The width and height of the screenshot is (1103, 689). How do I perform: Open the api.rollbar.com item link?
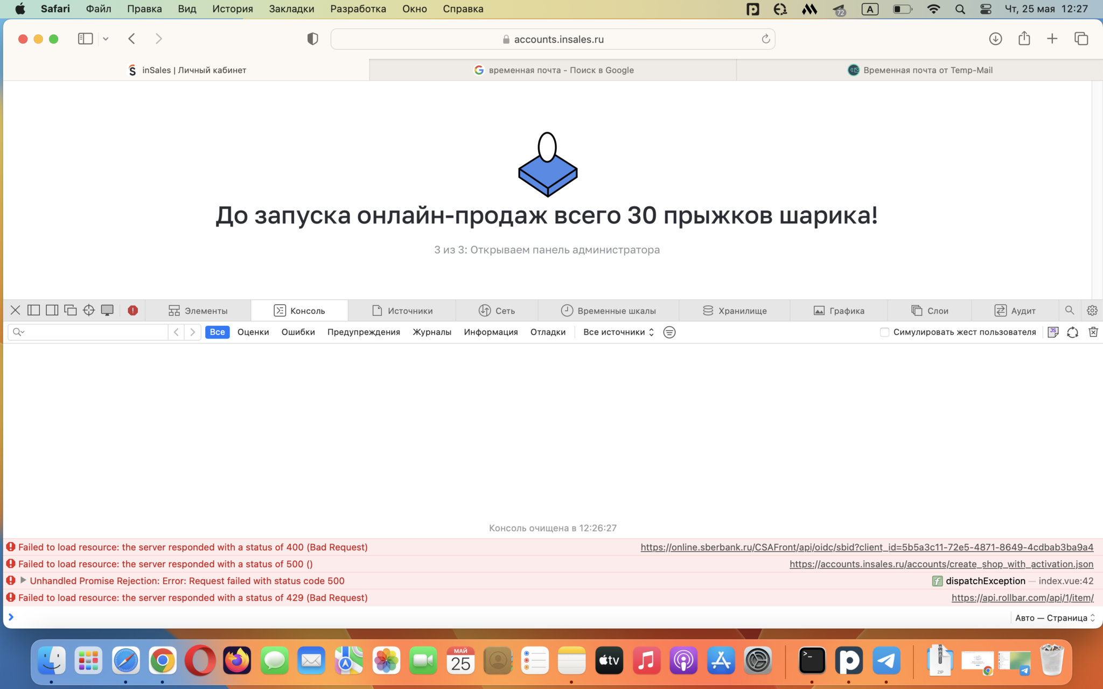[x=1022, y=597]
